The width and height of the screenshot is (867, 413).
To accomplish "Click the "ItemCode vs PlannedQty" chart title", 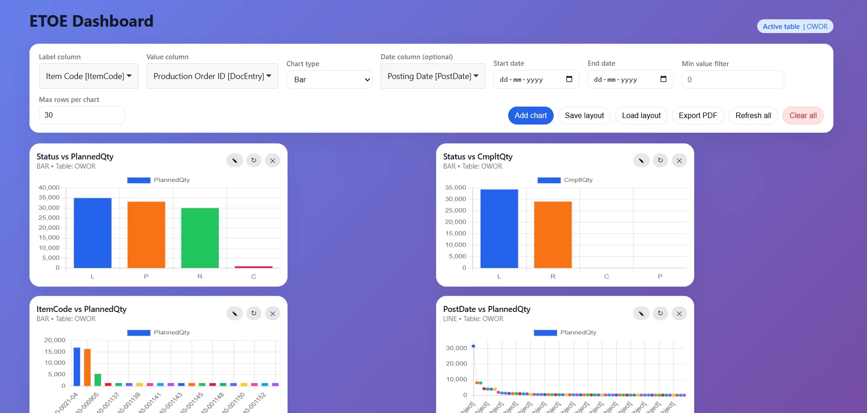I will coord(82,309).
